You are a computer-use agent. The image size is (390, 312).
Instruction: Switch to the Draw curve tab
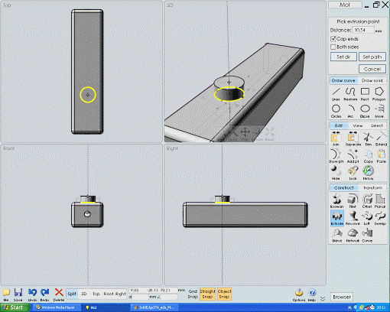coord(343,80)
